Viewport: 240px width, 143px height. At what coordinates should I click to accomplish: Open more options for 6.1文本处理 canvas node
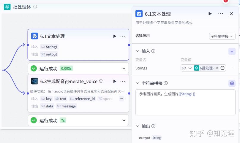(123, 36)
